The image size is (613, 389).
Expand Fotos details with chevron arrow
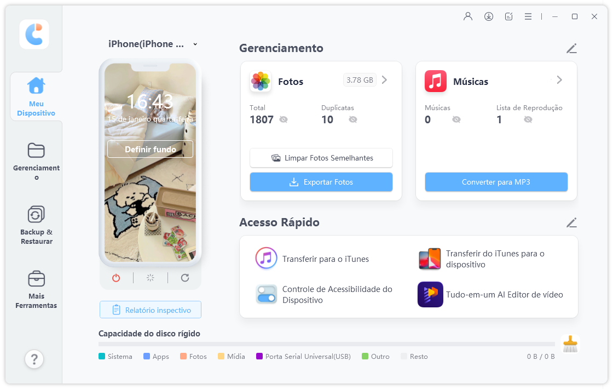click(384, 80)
